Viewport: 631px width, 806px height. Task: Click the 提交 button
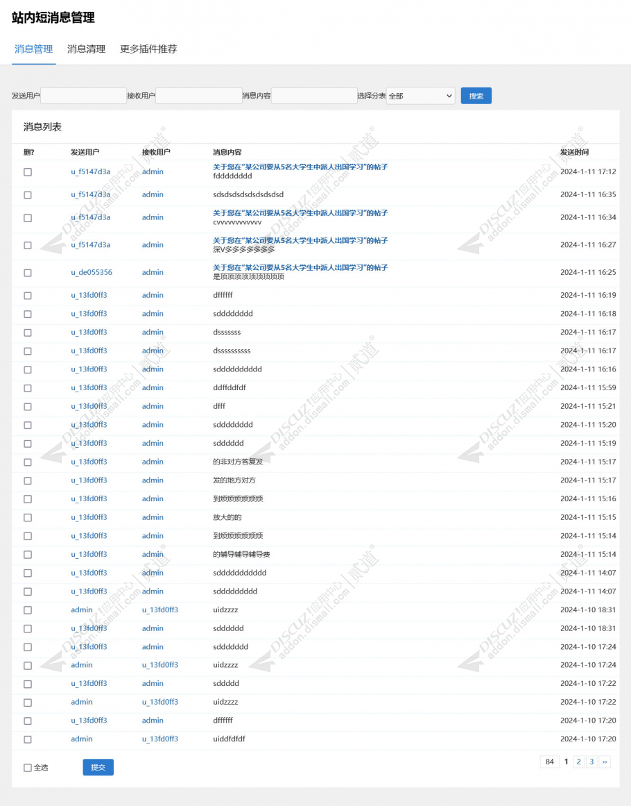tap(98, 767)
